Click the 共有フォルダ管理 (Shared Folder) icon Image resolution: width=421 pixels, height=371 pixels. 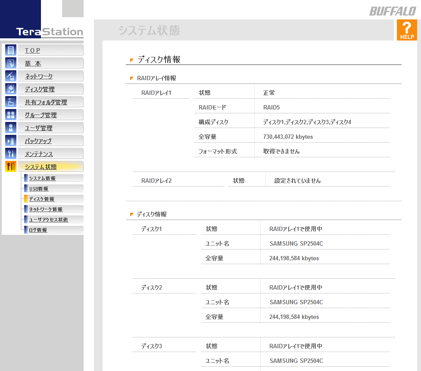[10, 101]
